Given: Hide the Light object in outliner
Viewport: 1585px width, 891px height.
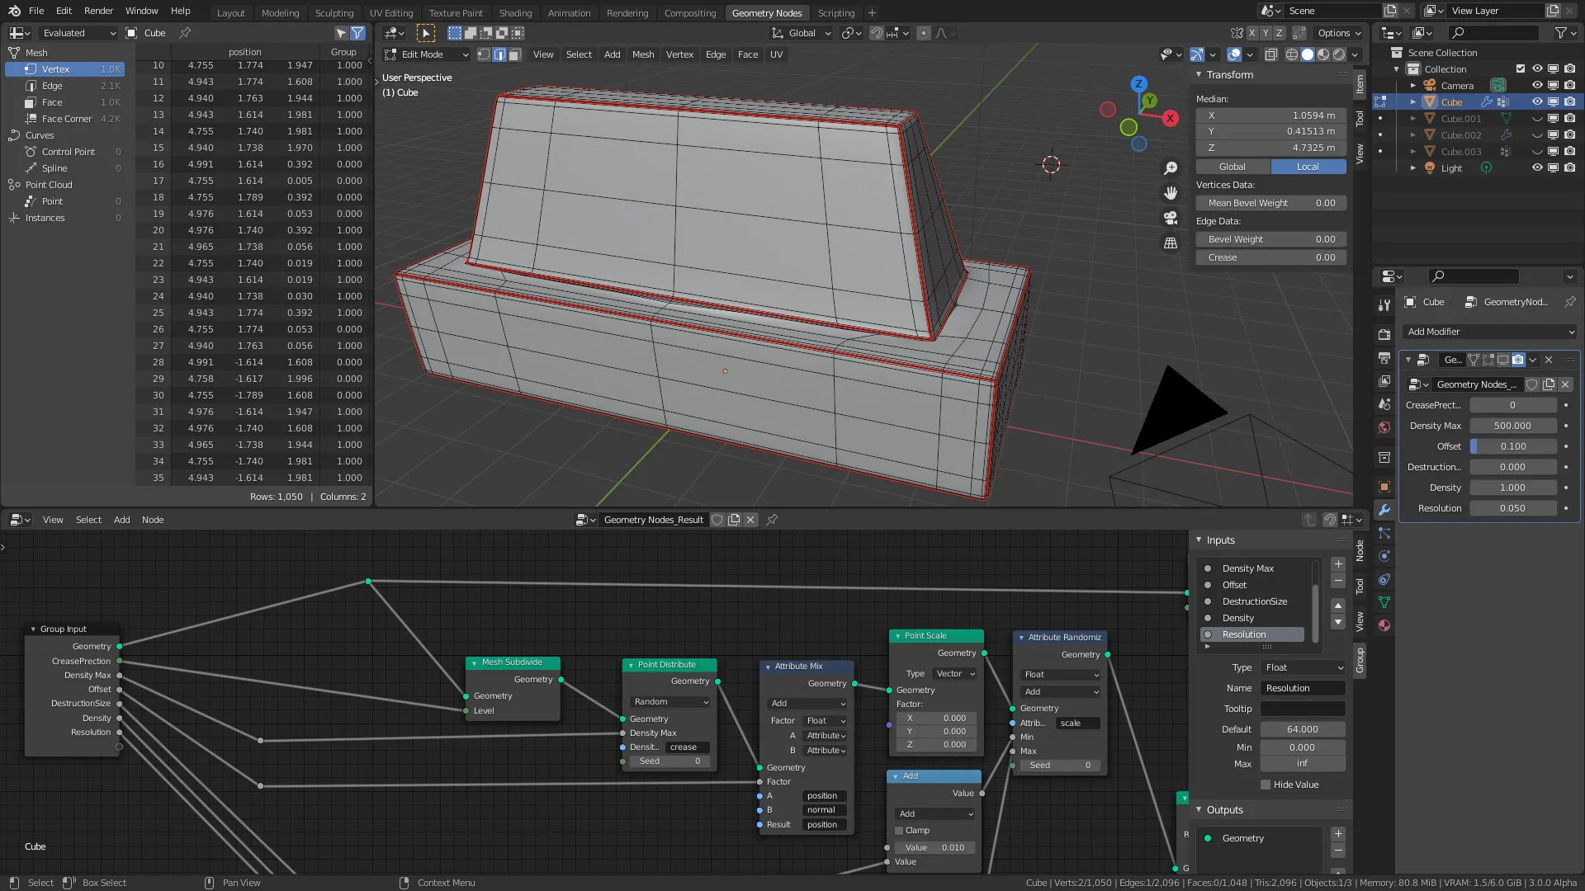Looking at the screenshot, I should coord(1537,167).
